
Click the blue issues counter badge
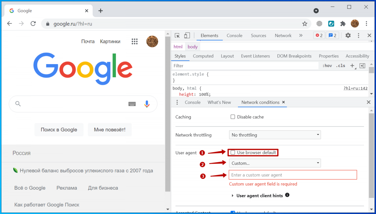[333, 35]
